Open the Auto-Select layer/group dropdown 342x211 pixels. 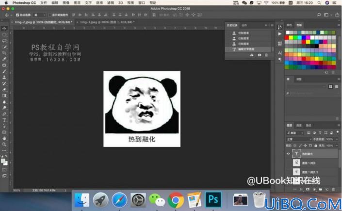pos(40,15)
